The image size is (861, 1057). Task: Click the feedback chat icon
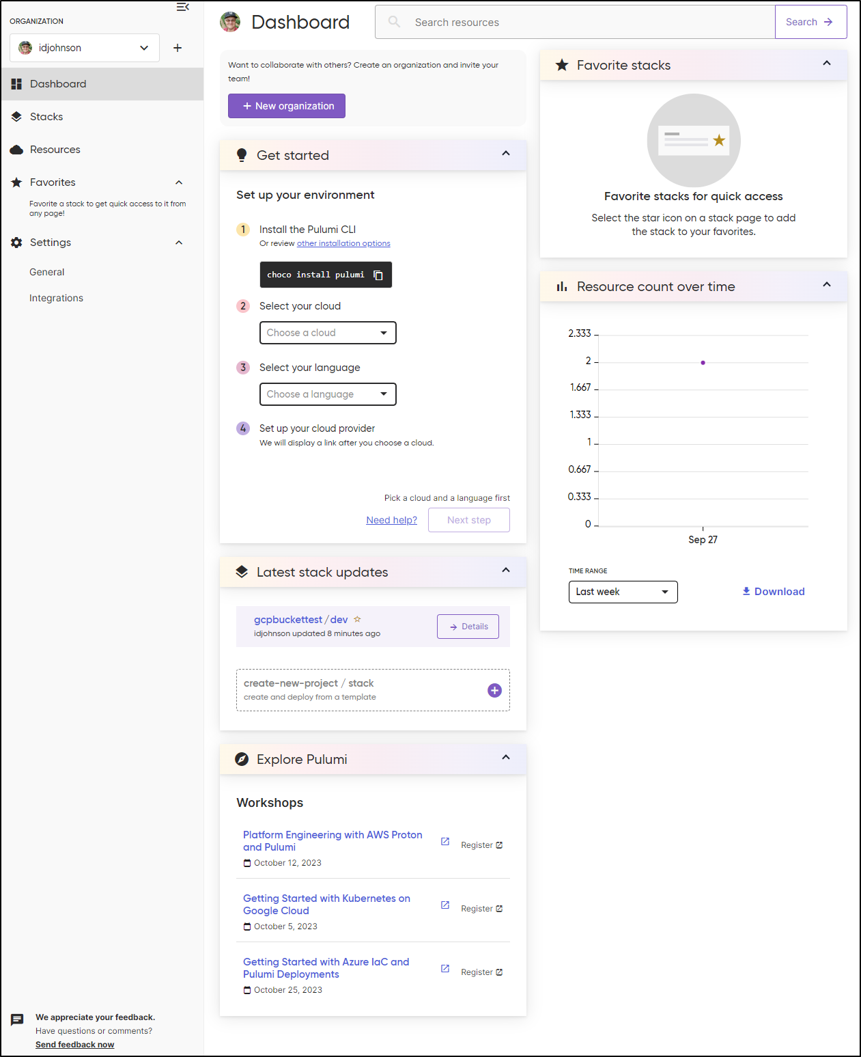(17, 1019)
